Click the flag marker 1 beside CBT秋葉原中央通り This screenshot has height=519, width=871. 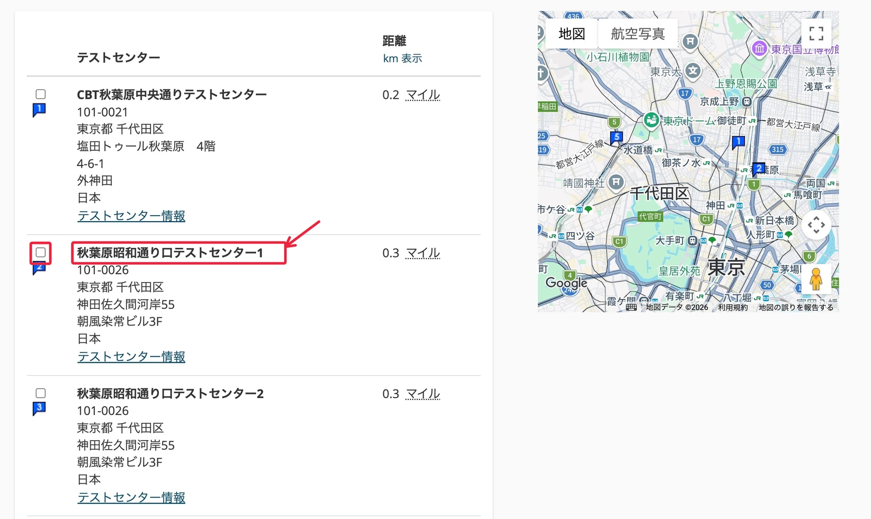coord(39,111)
